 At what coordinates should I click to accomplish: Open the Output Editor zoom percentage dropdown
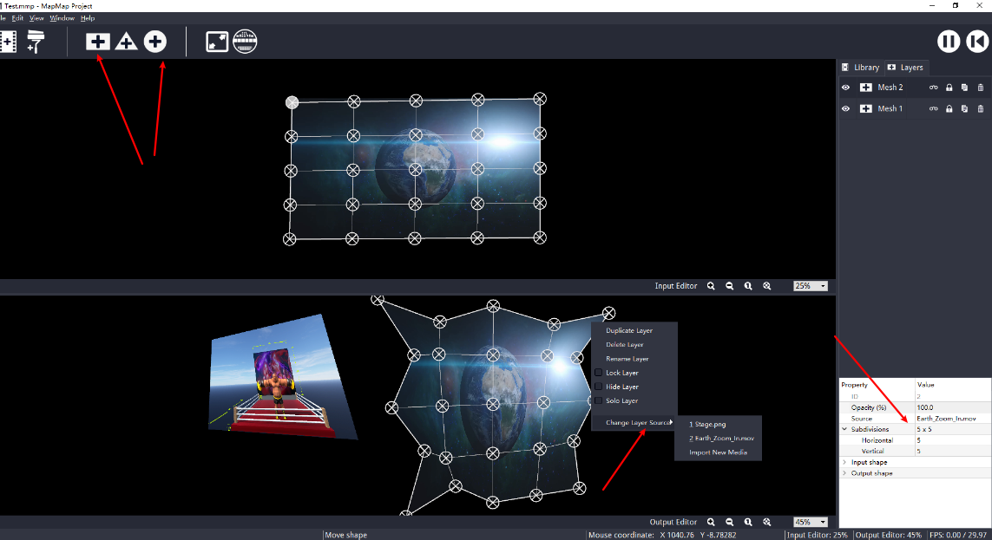click(808, 522)
